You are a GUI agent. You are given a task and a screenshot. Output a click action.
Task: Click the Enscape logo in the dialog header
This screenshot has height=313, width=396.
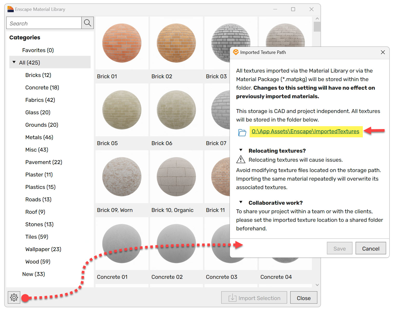point(236,52)
